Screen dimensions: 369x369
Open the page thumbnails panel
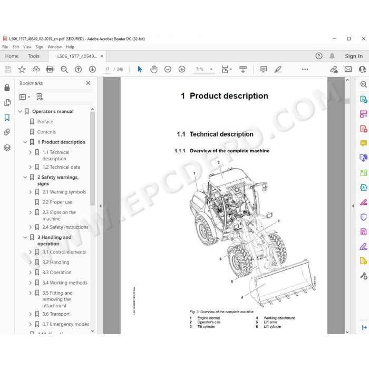pos(7,102)
